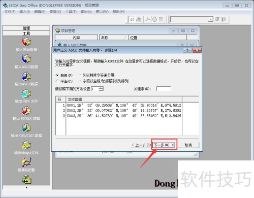The width and height of the screenshot is (254, 198).
Task: Open the 帮助(H) menu
Action: [119, 12]
